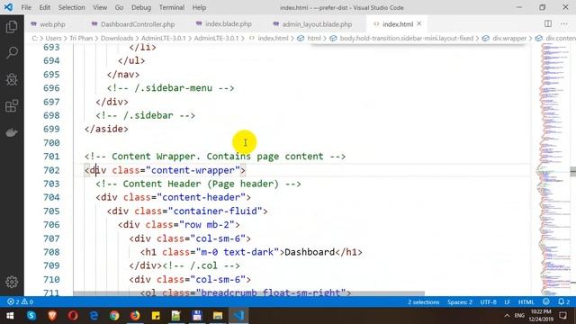This screenshot has height=324, width=576.
Task: Open Skype from the taskbar
Action: [x=31, y=316]
